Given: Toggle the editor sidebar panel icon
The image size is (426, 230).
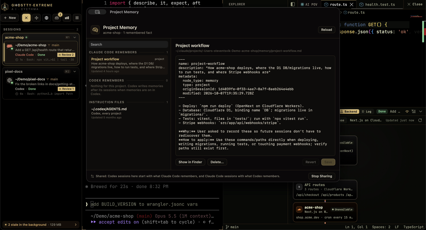Looking at the screenshot, I should 293,4.
